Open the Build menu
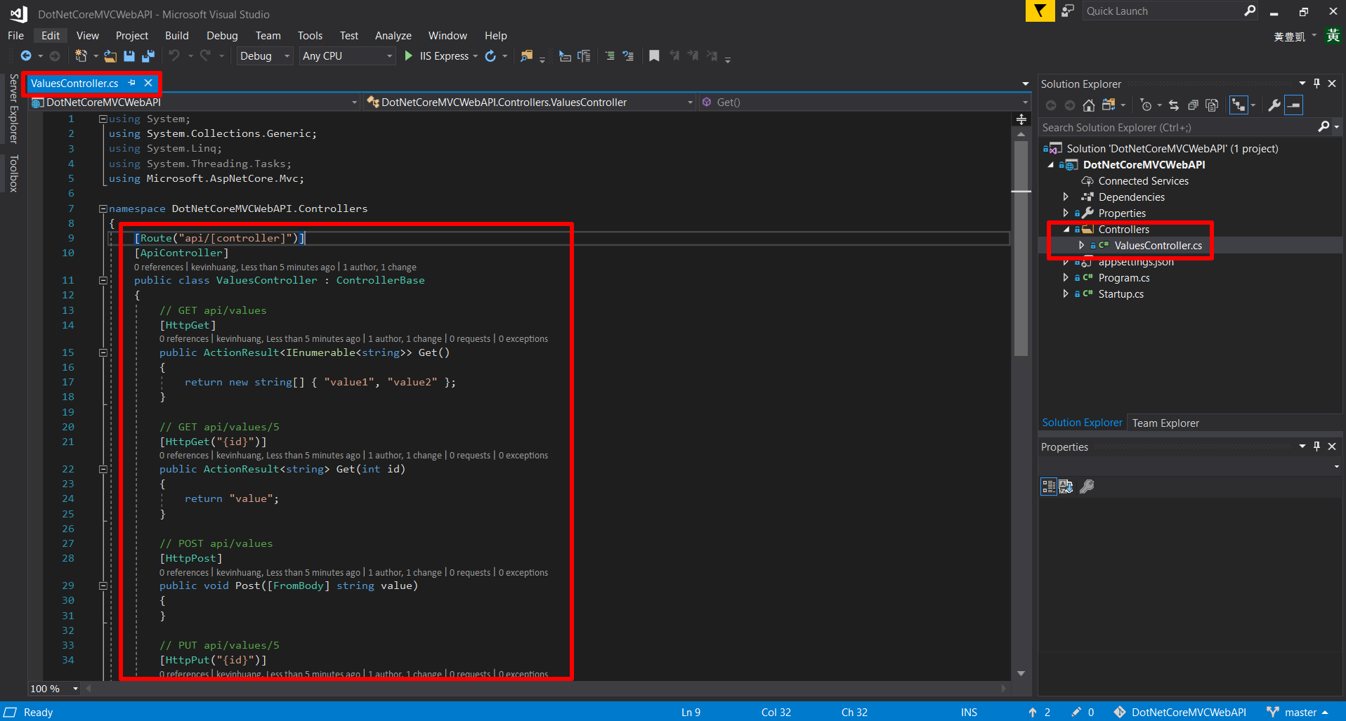This screenshot has height=721, width=1346. 176,36
